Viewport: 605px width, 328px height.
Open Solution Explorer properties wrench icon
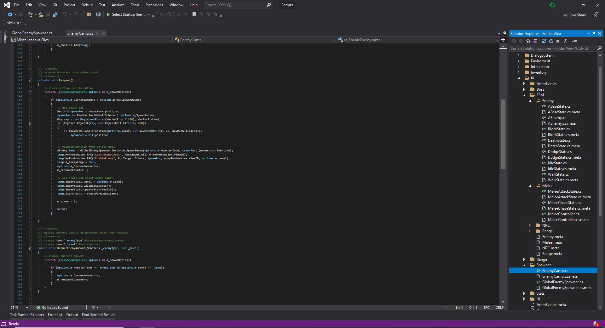(x=574, y=41)
